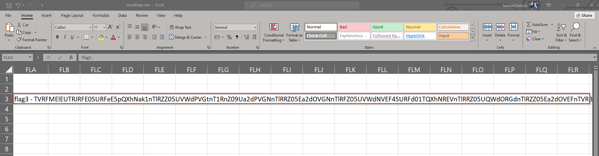Click the Format cells icon
The image size is (599, 156).
click(513, 27)
